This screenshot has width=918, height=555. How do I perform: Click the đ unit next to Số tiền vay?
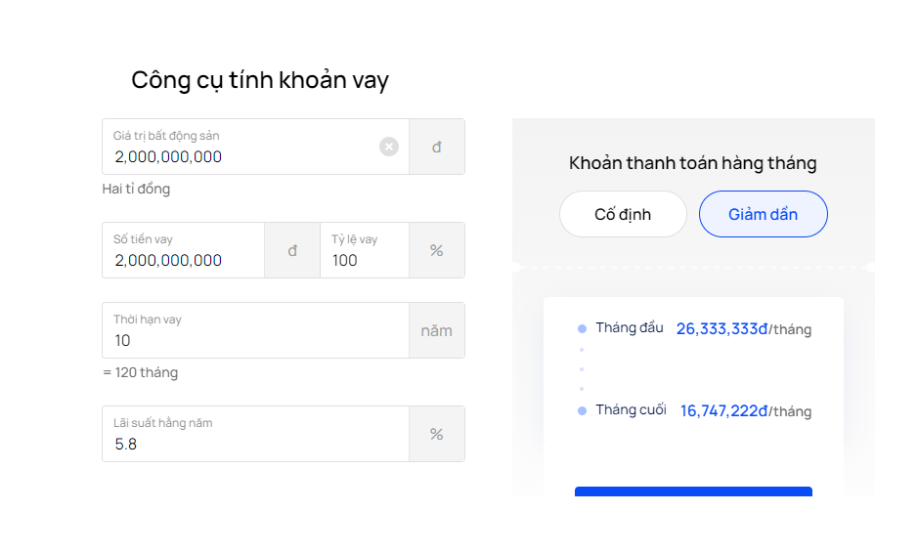point(291,250)
